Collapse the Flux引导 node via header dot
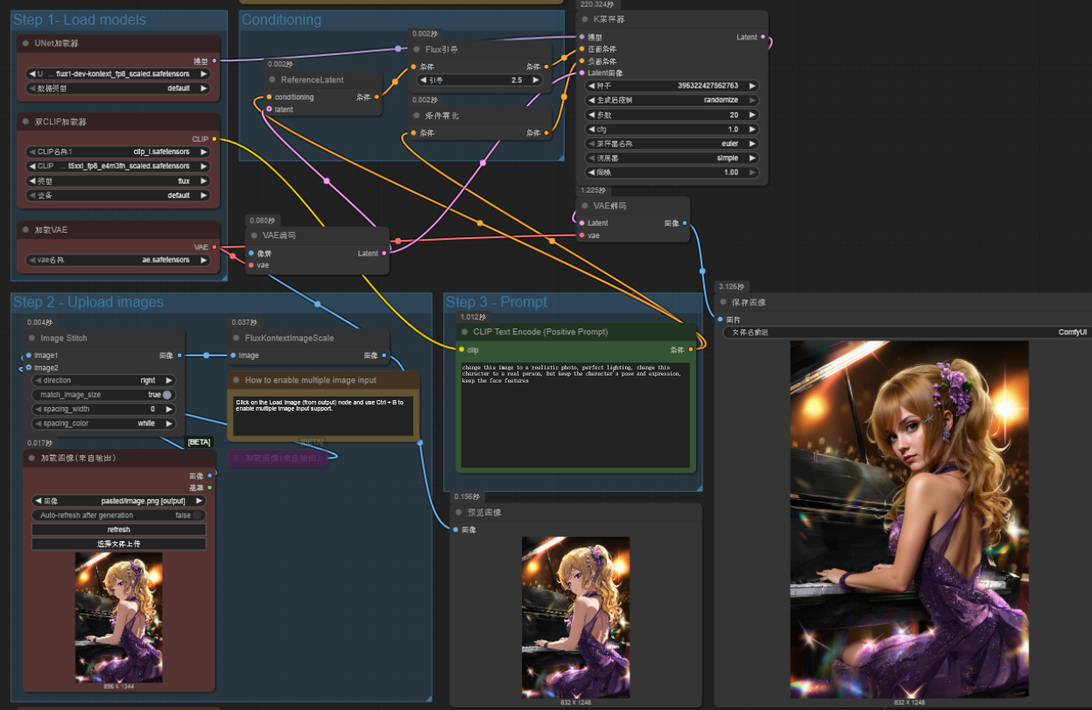 point(418,49)
